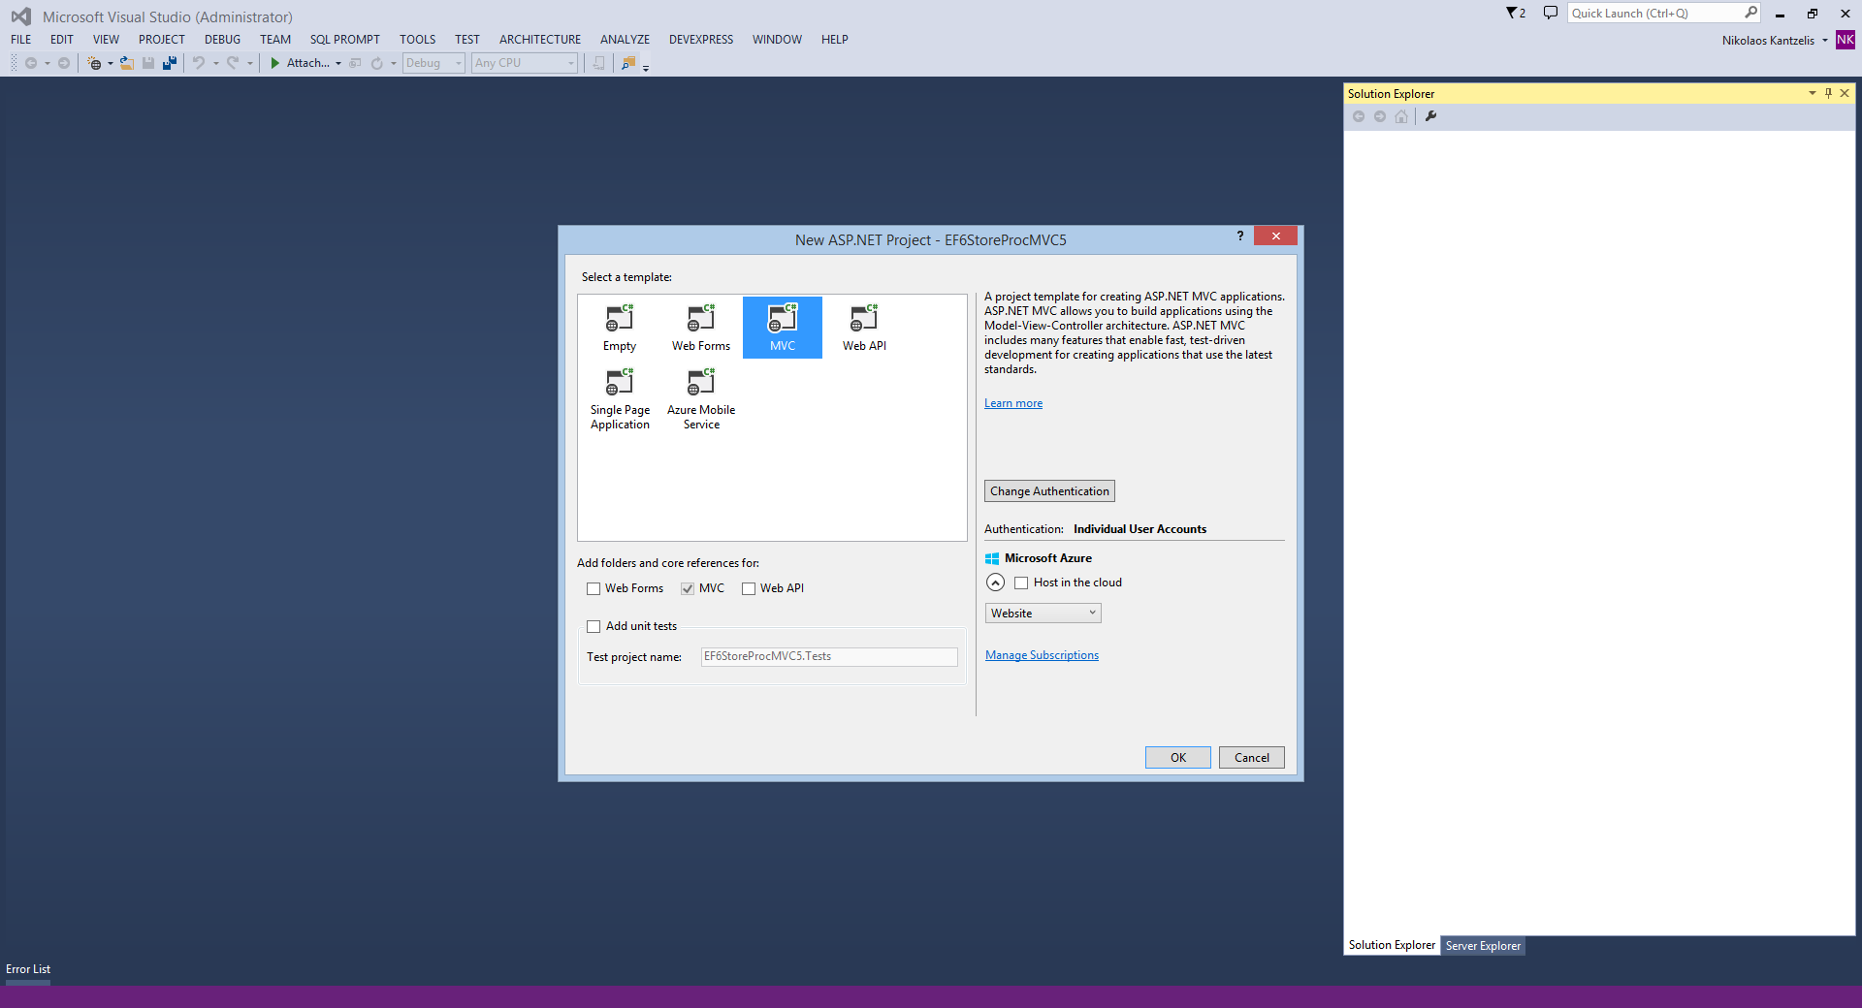Click Solution Explorer Properties wrench icon

[1430, 116]
